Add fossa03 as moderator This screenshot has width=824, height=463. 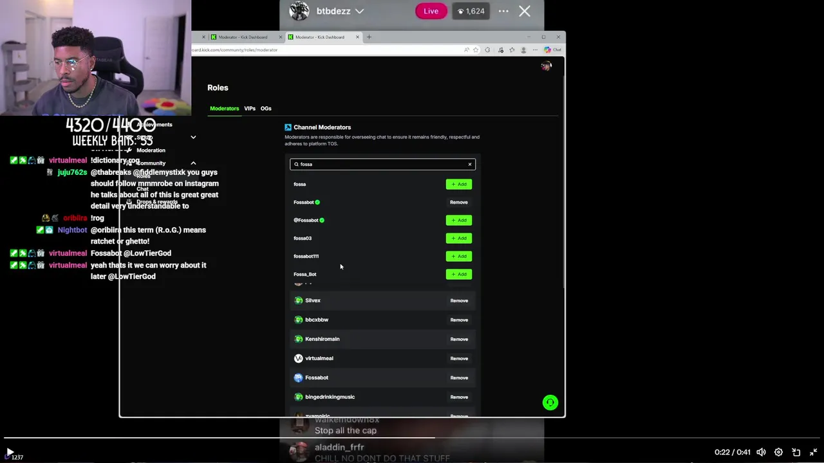click(459, 239)
